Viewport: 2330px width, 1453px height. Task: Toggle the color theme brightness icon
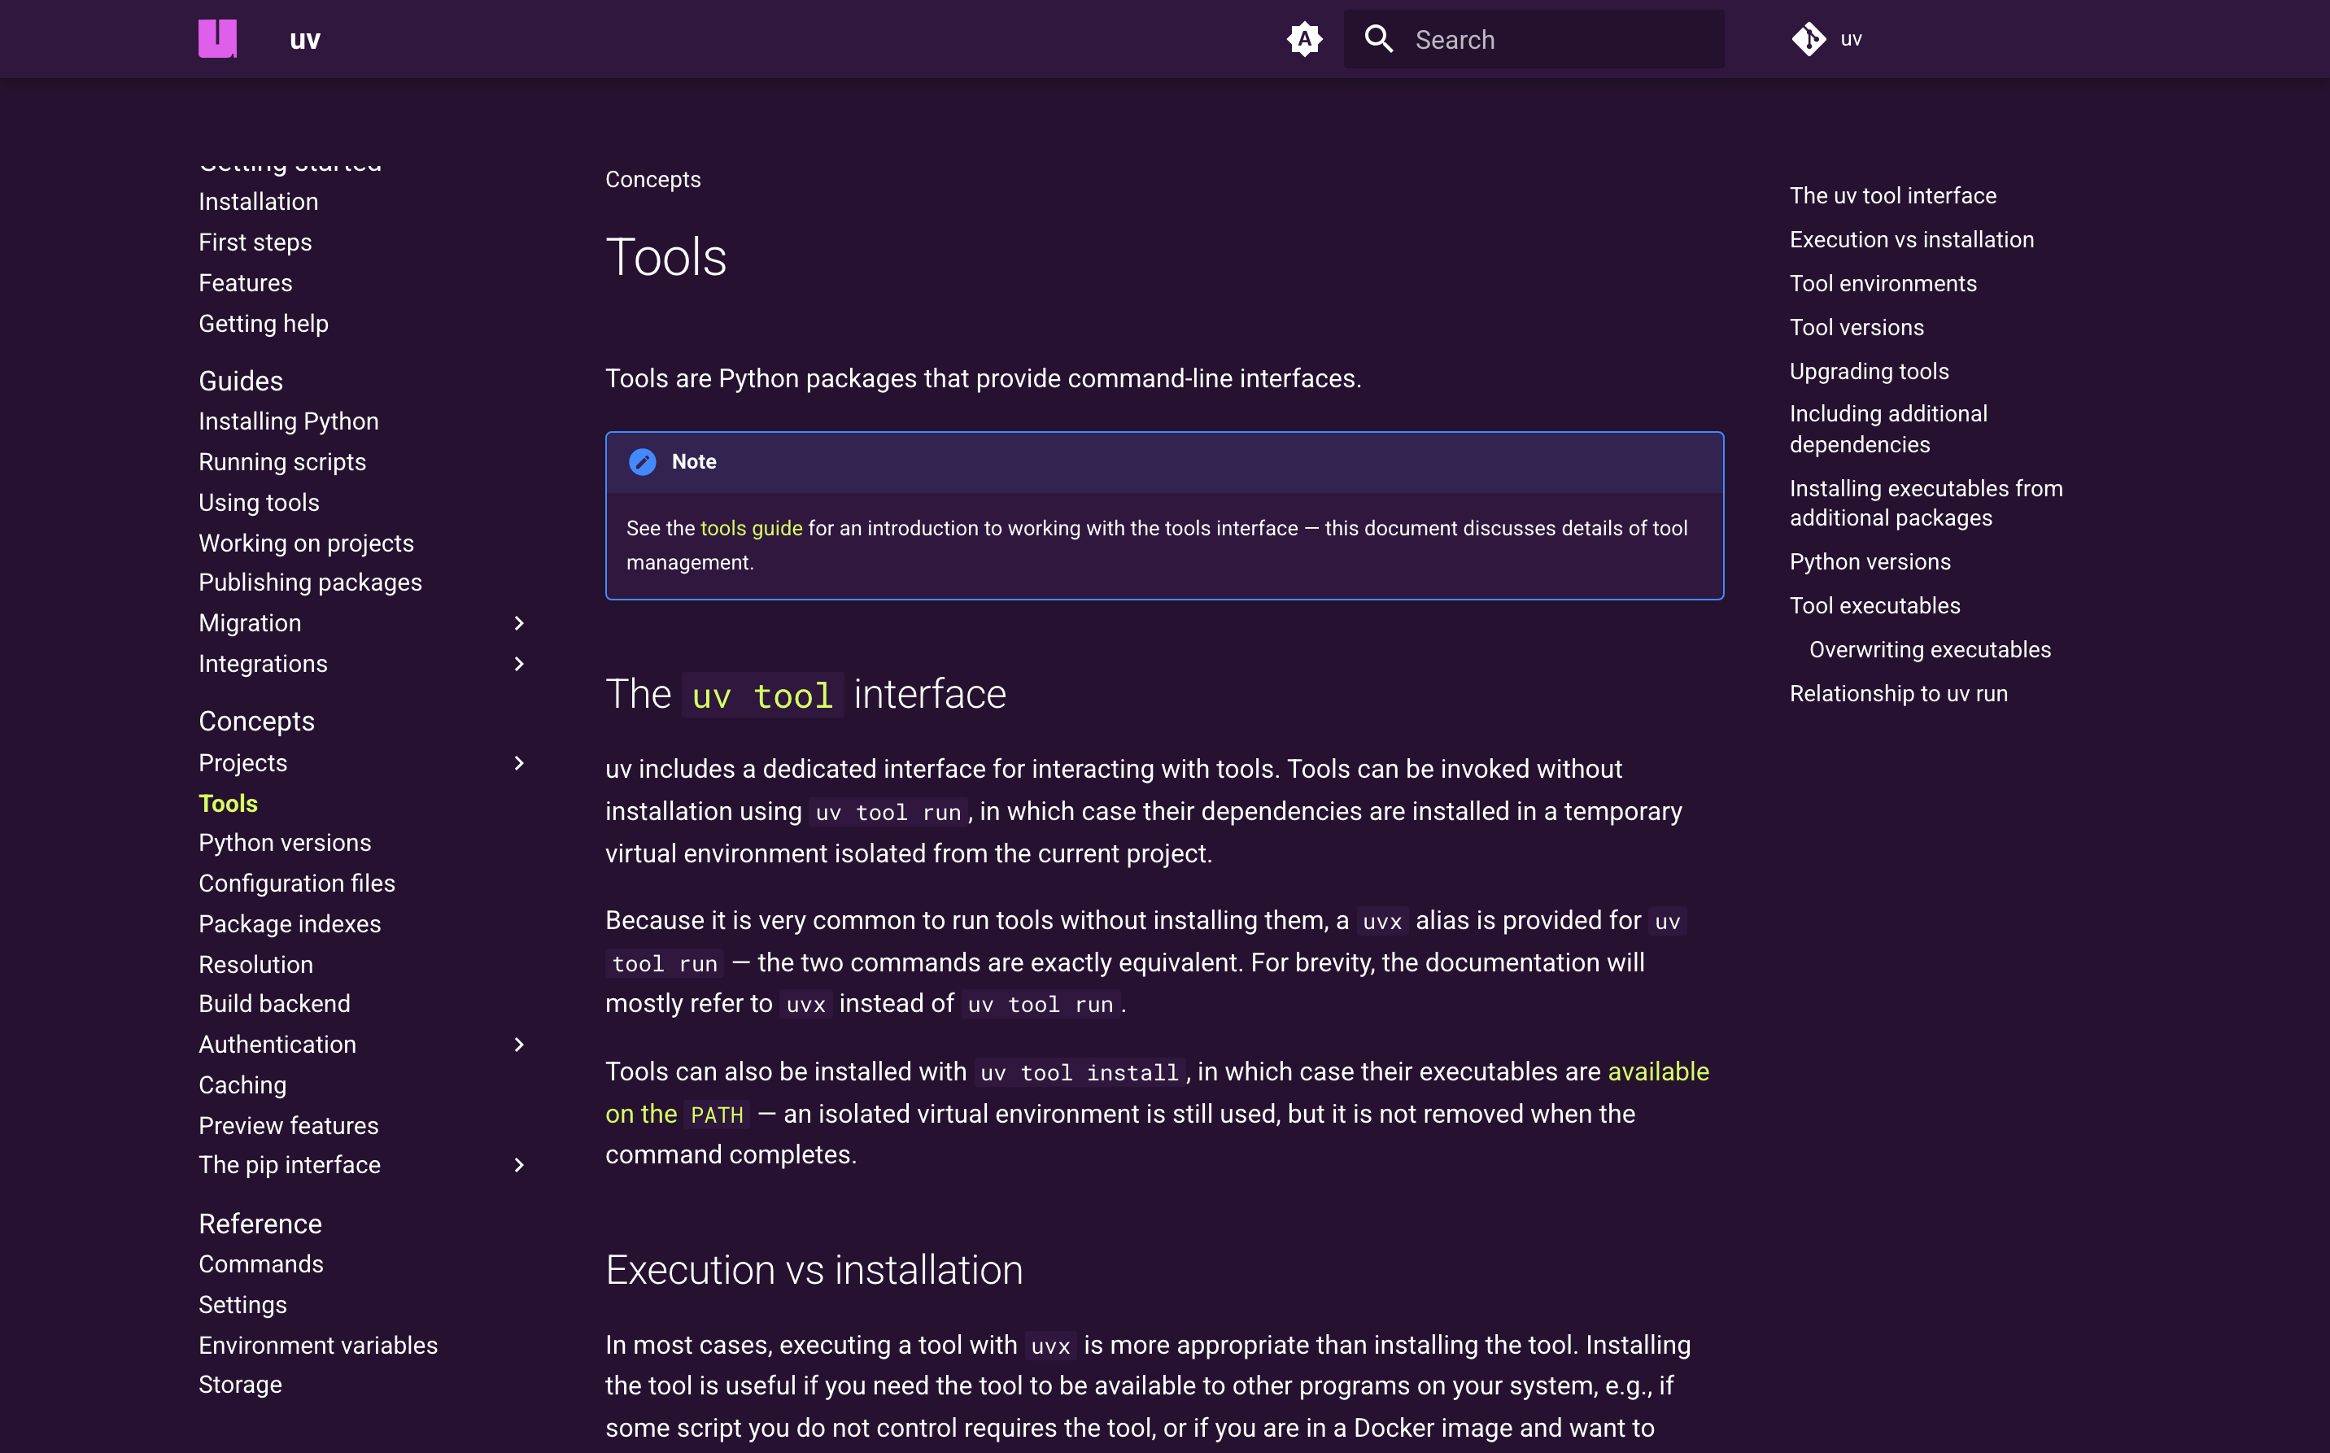[1304, 39]
